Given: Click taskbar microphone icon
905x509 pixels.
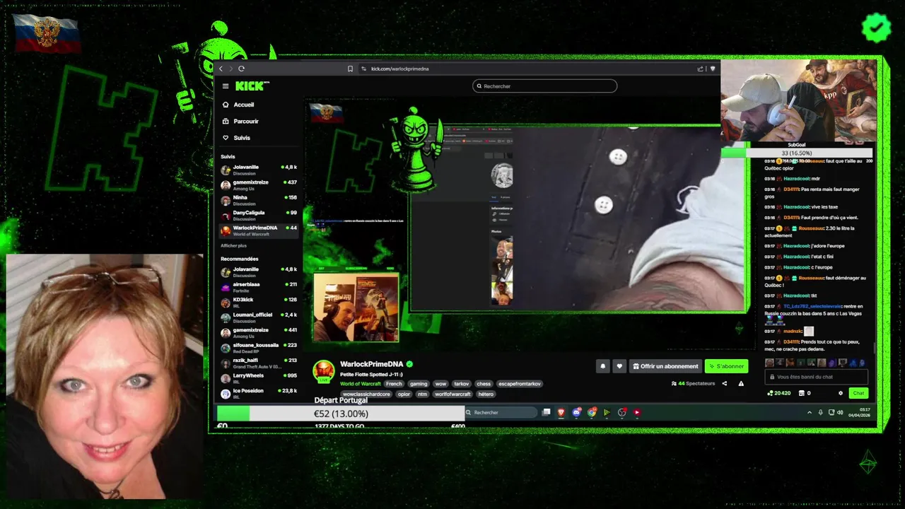Looking at the screenshot, I should pyautogui.click(x=820, y=412).
